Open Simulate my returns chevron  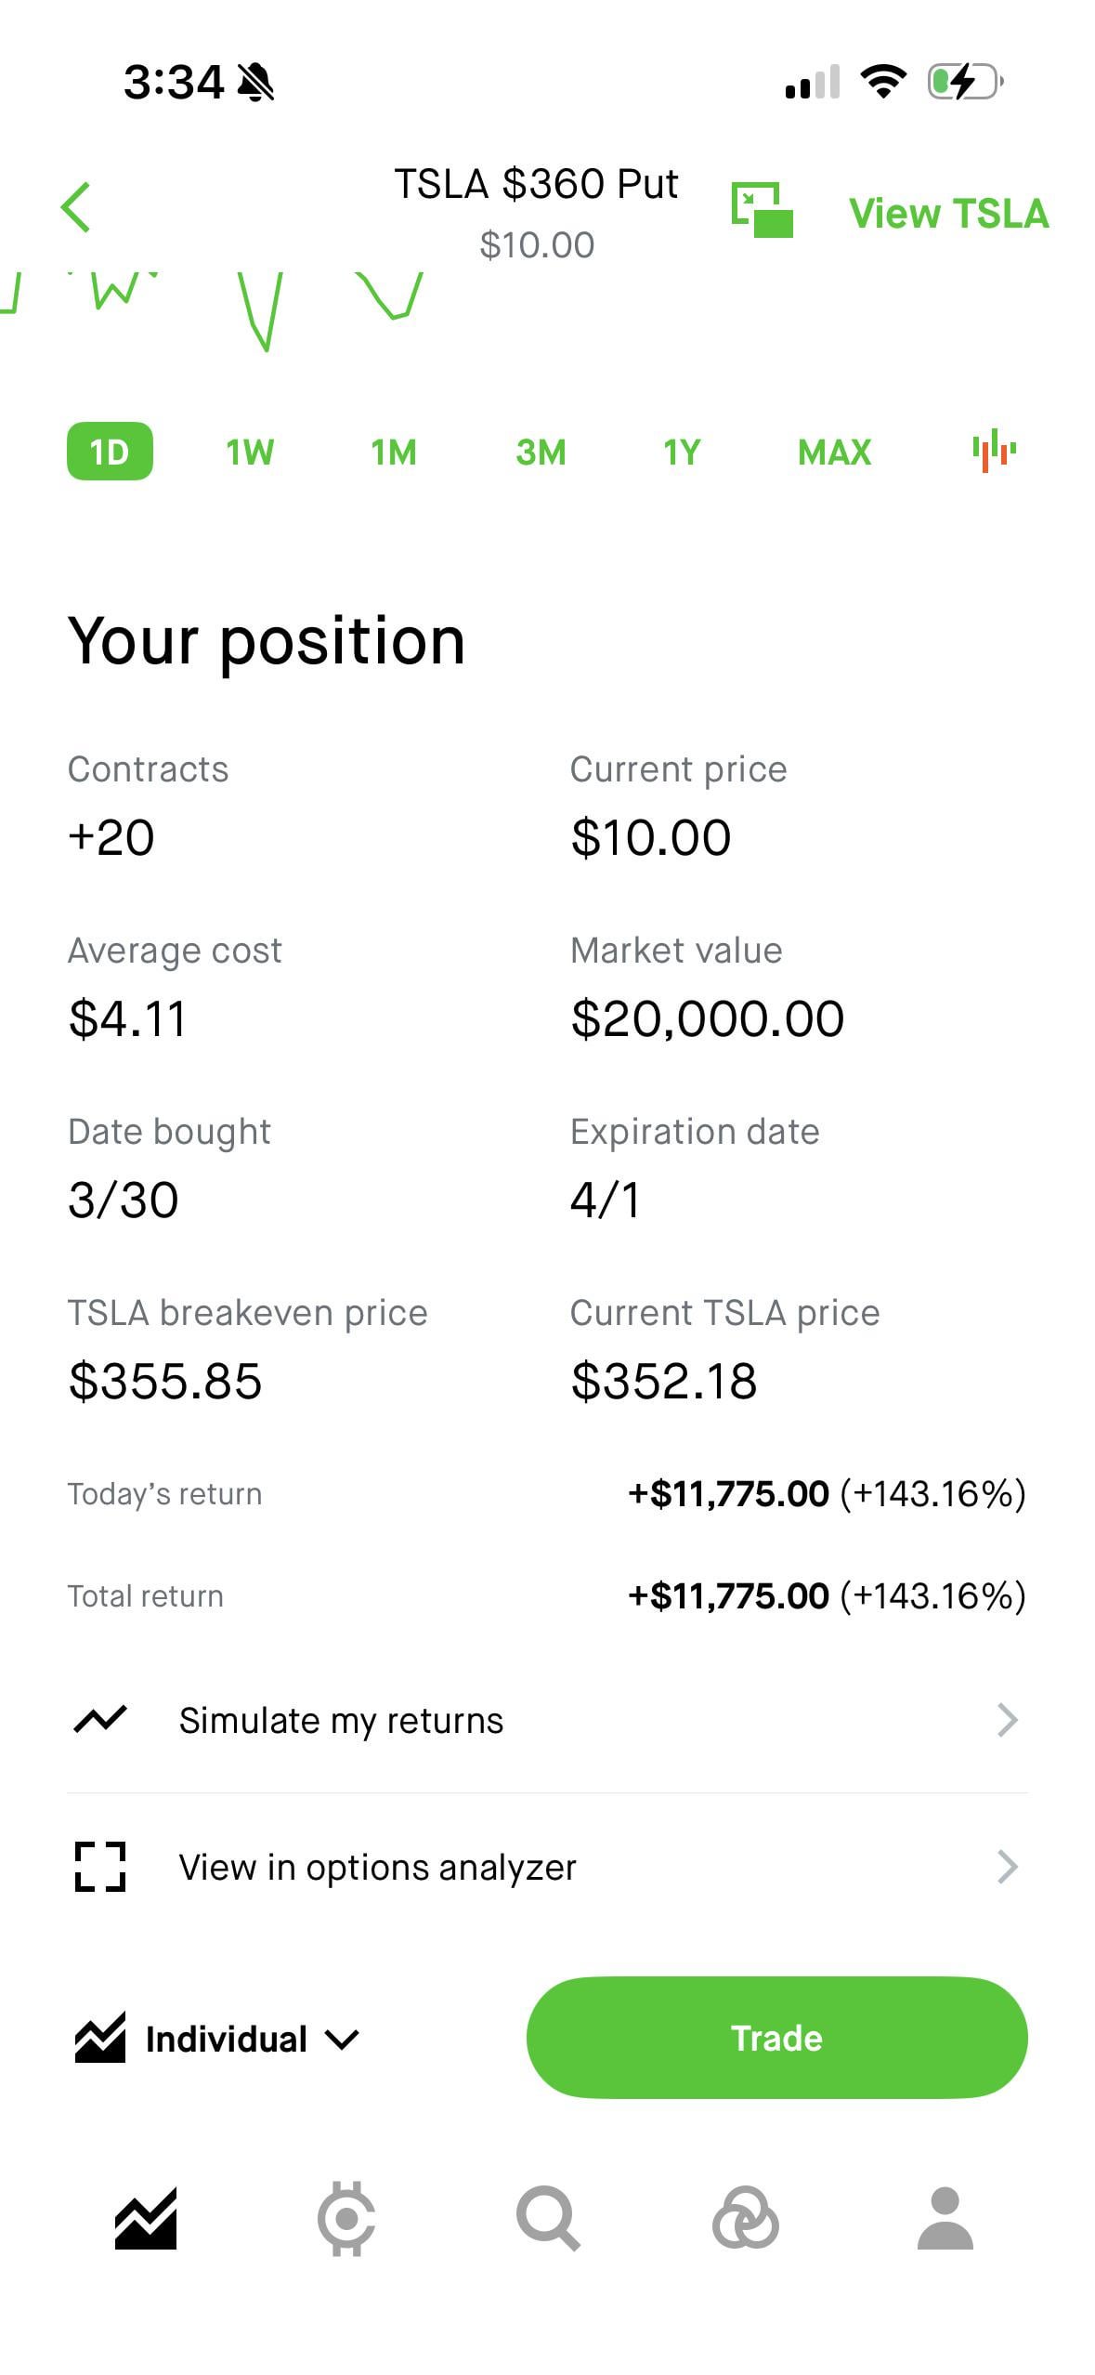click(x=1007, y=1720)
